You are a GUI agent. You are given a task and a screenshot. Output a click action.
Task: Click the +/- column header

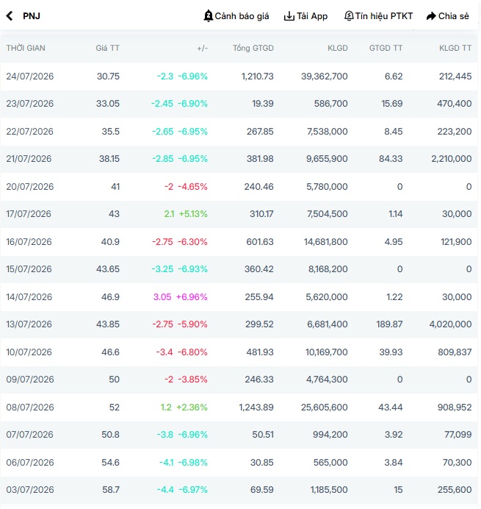click(x=202, y=49)
